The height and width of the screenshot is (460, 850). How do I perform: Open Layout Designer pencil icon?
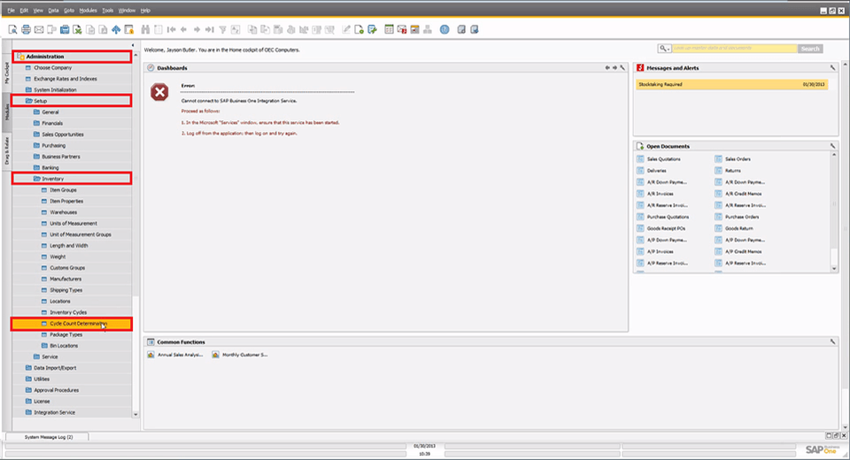point(346,30)
